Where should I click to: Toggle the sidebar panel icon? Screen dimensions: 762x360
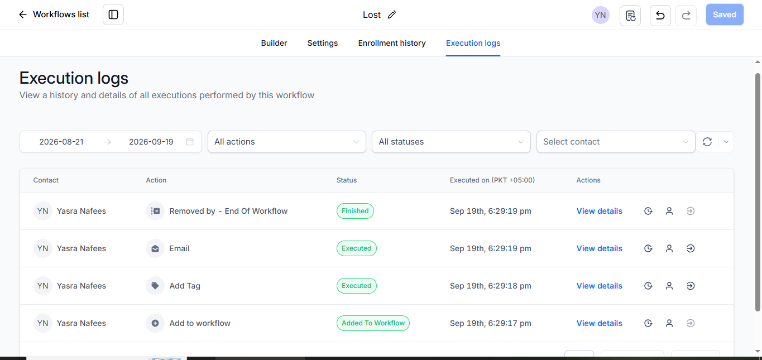tap(113, 15)
